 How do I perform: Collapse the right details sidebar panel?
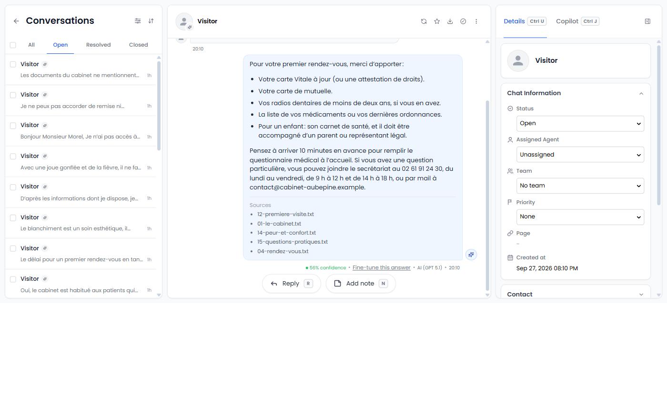point(647,21)
